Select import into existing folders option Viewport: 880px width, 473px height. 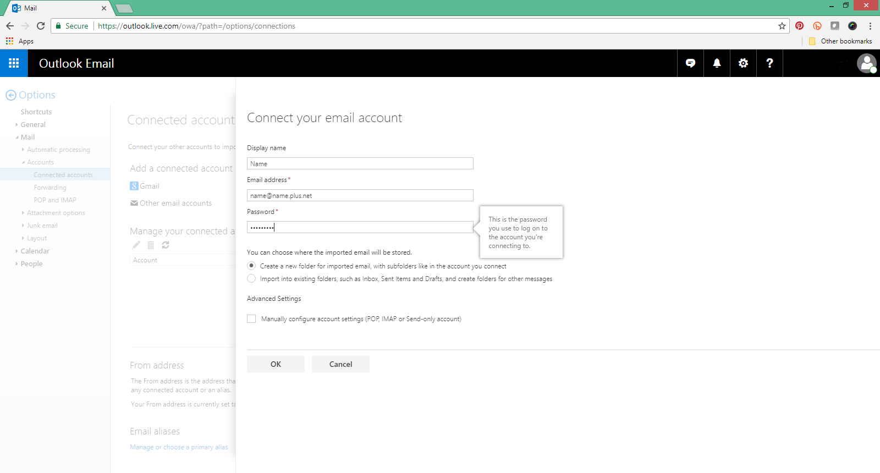tap(251, 279)
